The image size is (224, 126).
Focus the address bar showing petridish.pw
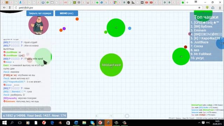pos(107,8)
